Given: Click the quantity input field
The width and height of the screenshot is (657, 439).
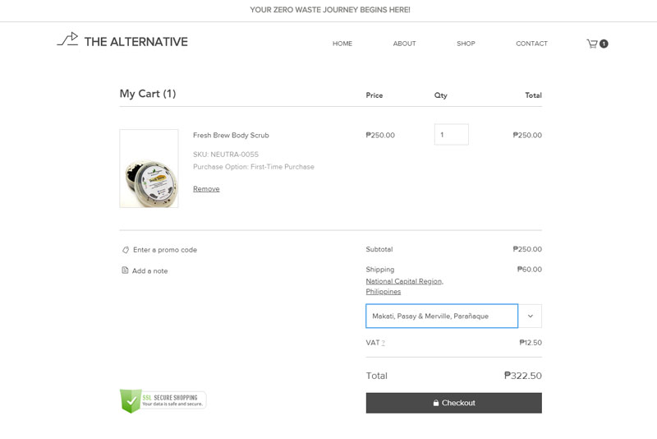Looking at the screenshot, I should click(451, 135).
